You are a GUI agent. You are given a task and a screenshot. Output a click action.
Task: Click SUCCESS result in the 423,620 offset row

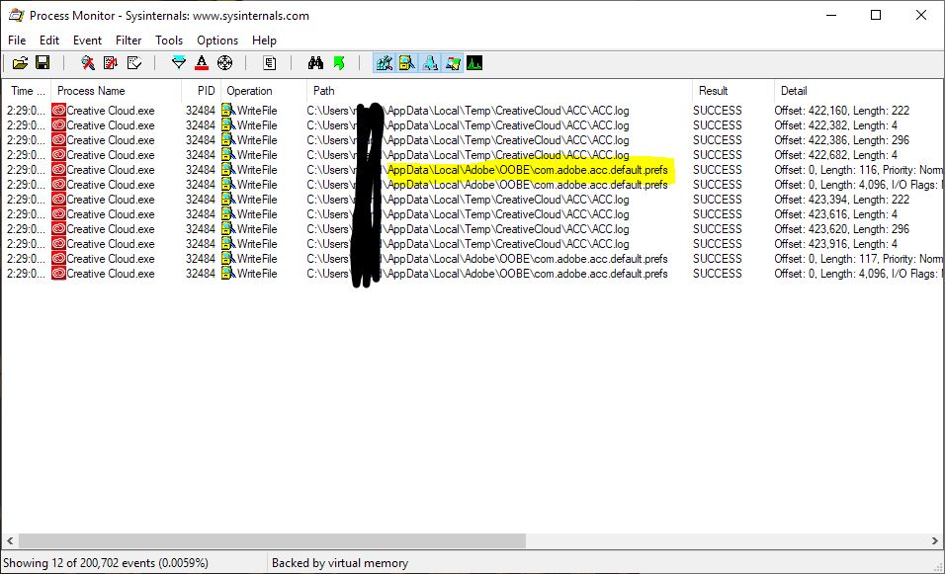click(718, 229)
